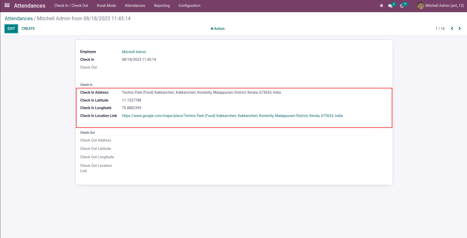
Task: Open Mitchell Admin employee link
Action: (134, 52)
